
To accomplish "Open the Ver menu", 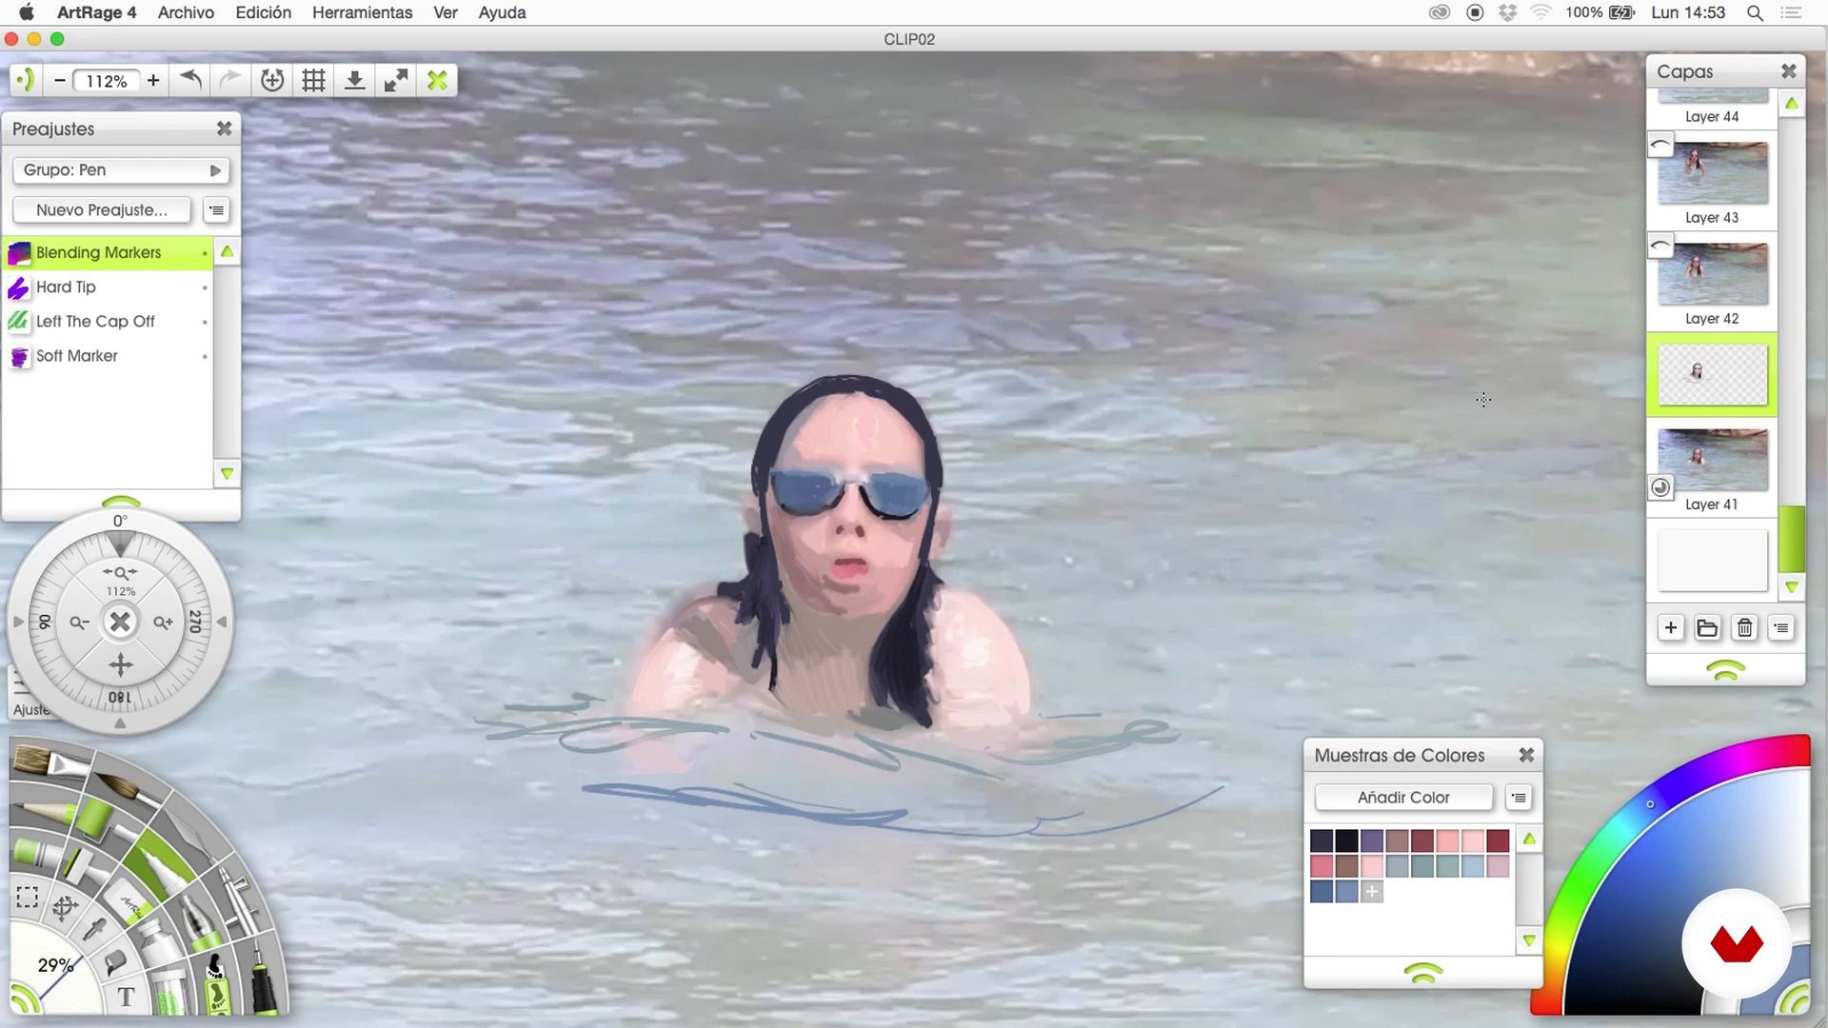I will coord(446,12).
